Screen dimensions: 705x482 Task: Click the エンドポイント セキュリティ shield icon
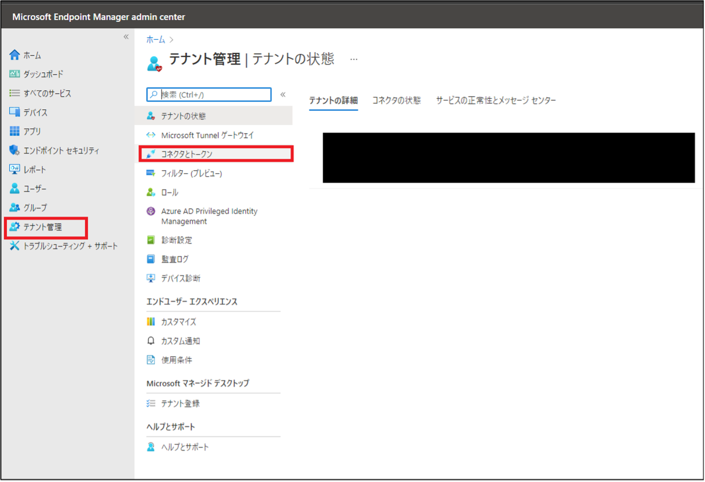pos(14,150)
